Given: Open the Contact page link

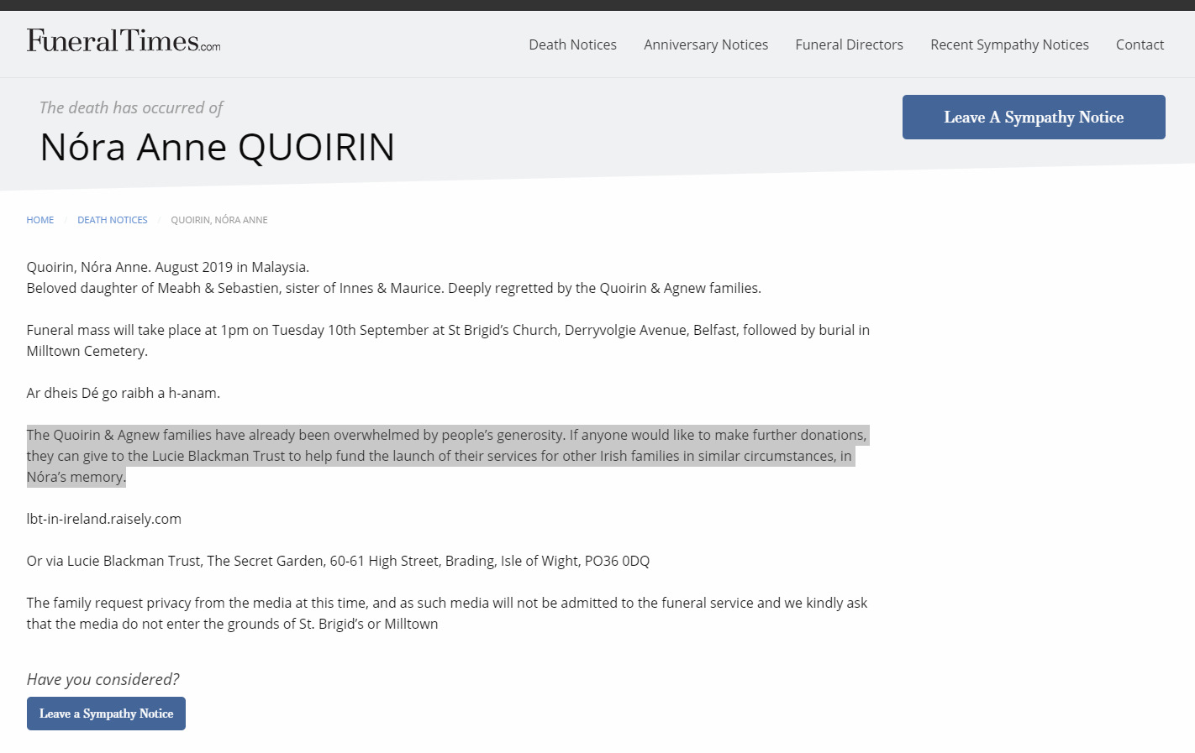Looking at the screenshot, I should click(x=1139, y=44).
